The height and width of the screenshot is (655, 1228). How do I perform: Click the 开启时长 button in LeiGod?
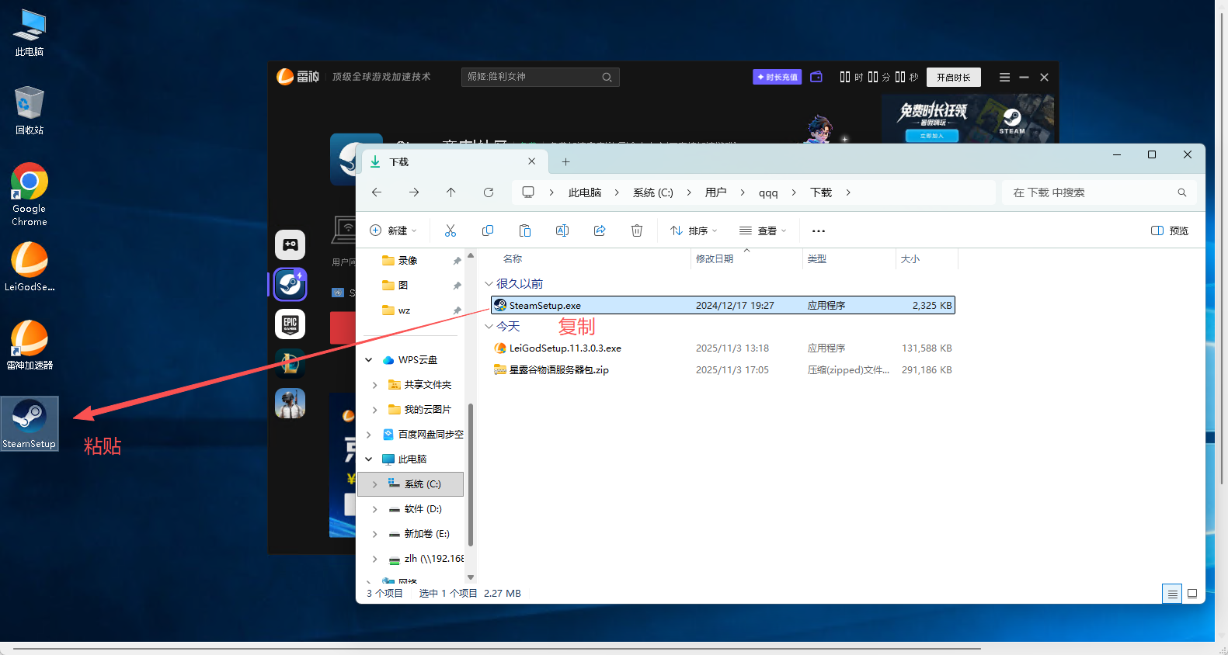(953, 78)
